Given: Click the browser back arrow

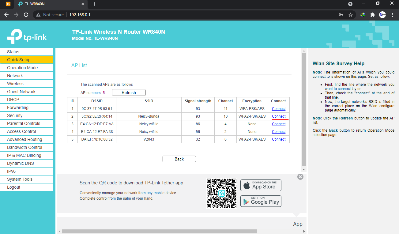Looking at the screenshot, I should click(x=6, y=15).
